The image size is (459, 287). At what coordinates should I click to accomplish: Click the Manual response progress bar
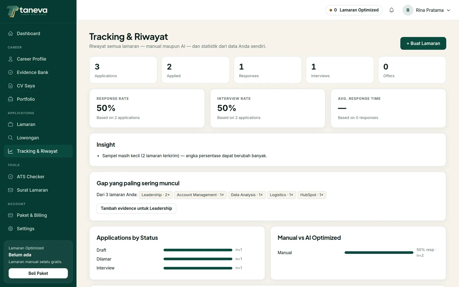point(379,253)
